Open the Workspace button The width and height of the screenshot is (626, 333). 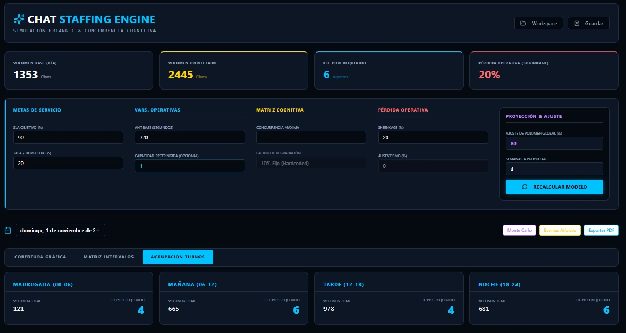(x=539, y=23)
